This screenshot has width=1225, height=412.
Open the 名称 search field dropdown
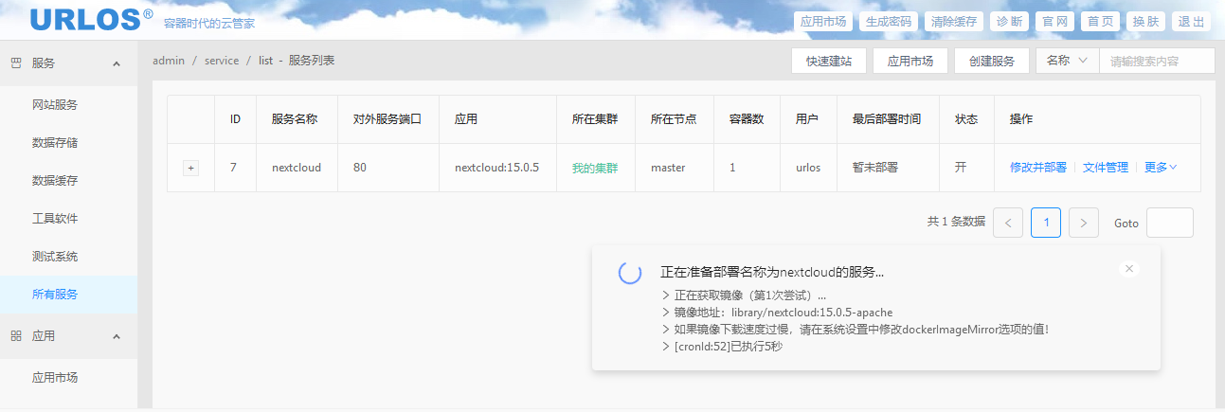click(1068, 61)
